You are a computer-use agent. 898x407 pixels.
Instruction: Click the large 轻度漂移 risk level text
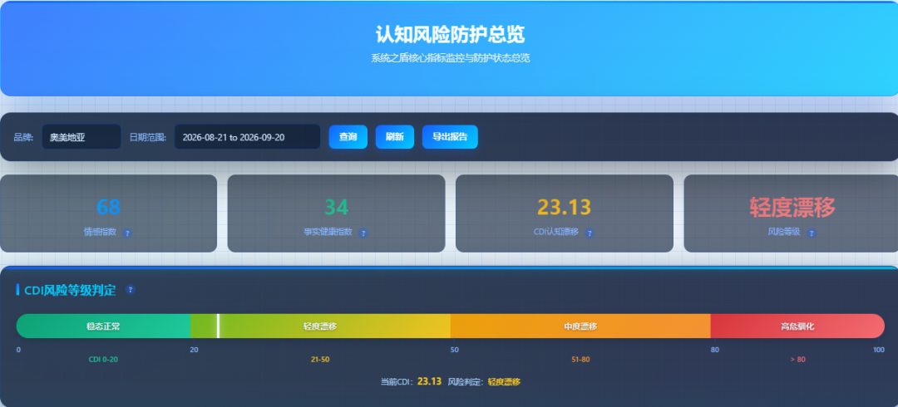(x=792, y=207)
